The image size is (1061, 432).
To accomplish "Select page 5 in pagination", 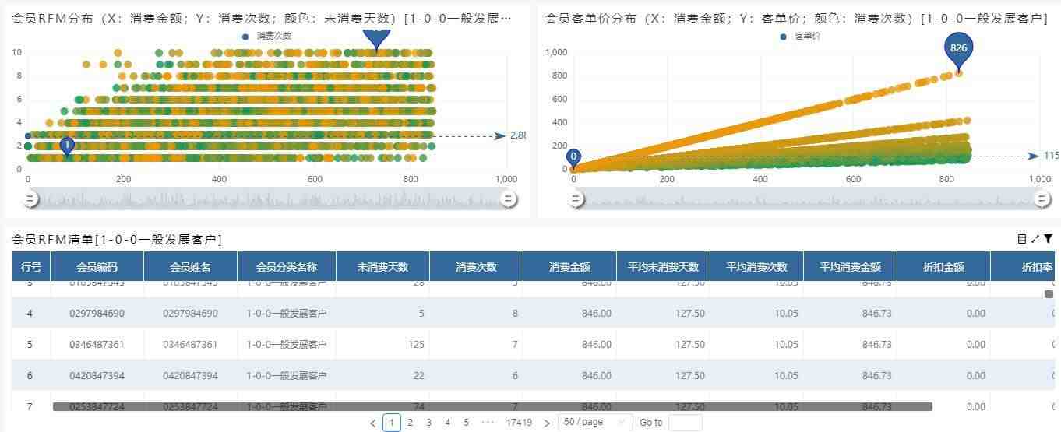I will tap(466, 423).
